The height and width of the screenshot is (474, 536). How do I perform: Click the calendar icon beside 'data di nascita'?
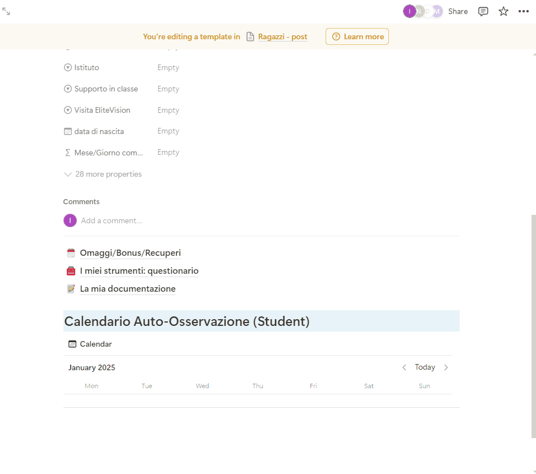(x=67, y=131)
